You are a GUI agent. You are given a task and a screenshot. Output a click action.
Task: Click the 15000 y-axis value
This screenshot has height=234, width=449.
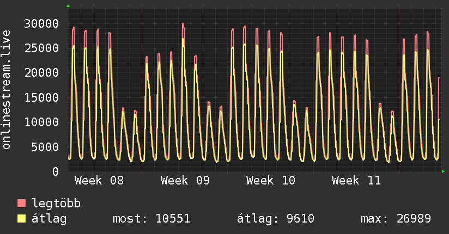43,97
